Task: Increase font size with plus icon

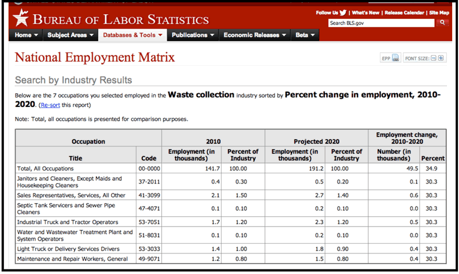Action: click(441, 58)
